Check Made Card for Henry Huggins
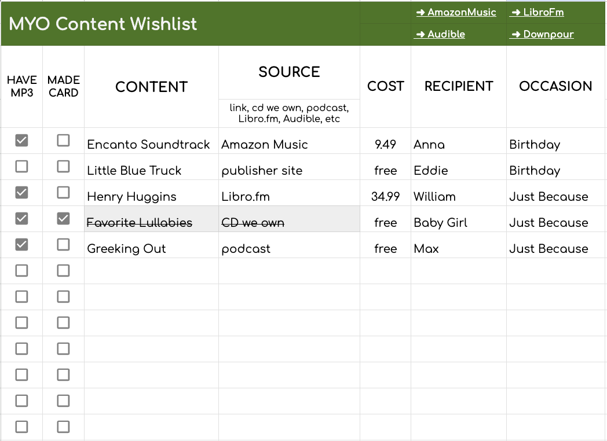This screenshot has height=441, width=607. tap(64, 193)
